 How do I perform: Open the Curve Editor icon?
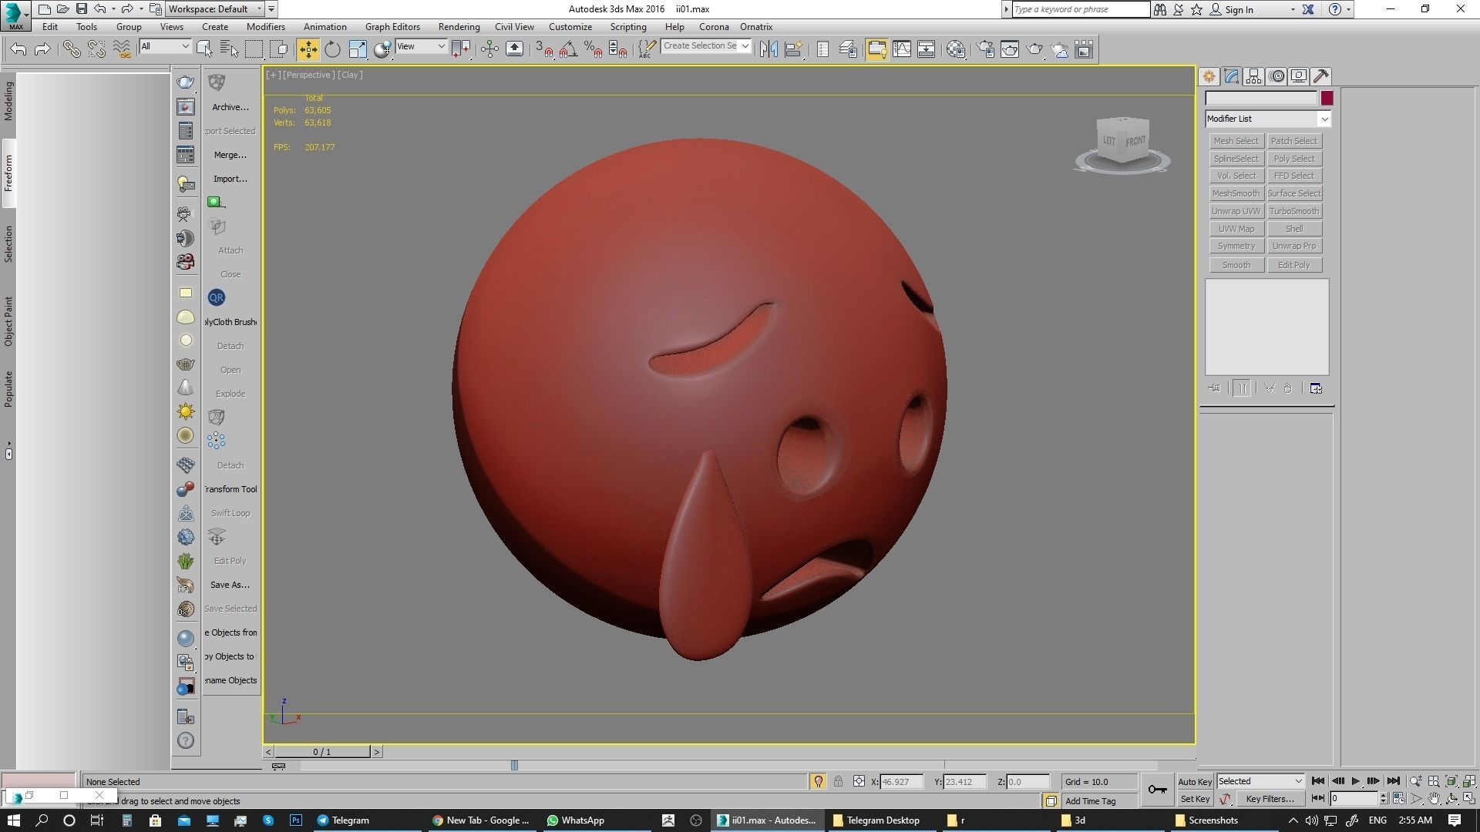[x=901, y=49]
